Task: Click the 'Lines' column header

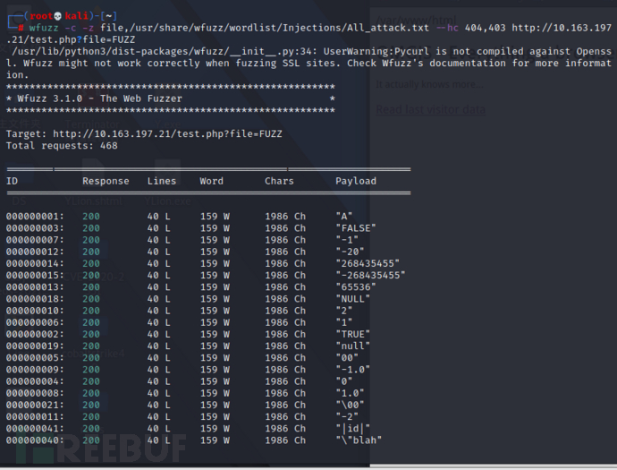Action: click(x=162, y=181)
